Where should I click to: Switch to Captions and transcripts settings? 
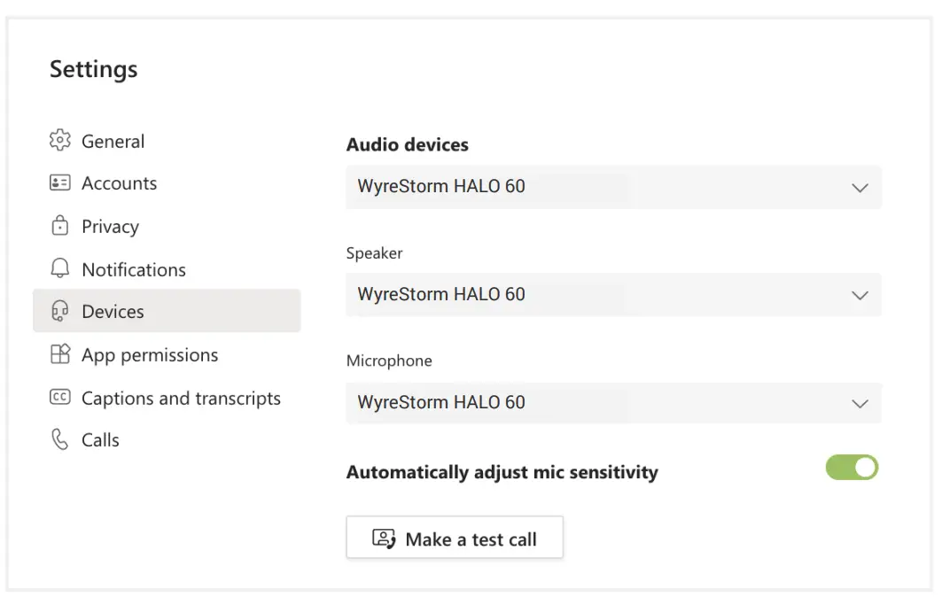181,399
